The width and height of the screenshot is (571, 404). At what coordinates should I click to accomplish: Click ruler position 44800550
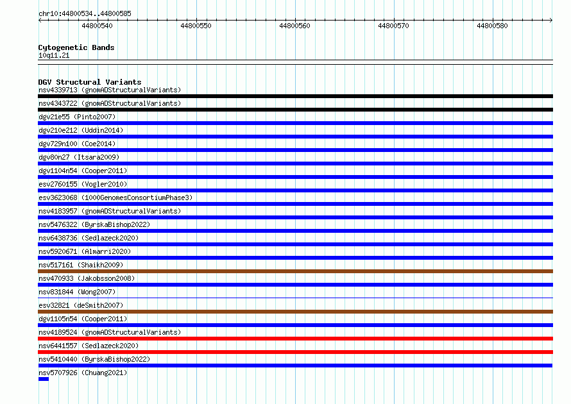point(196,26)
